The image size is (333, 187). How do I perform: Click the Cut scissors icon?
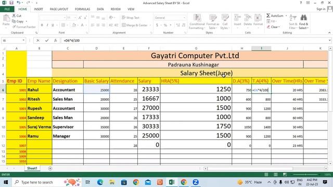[x=14, y=16]
